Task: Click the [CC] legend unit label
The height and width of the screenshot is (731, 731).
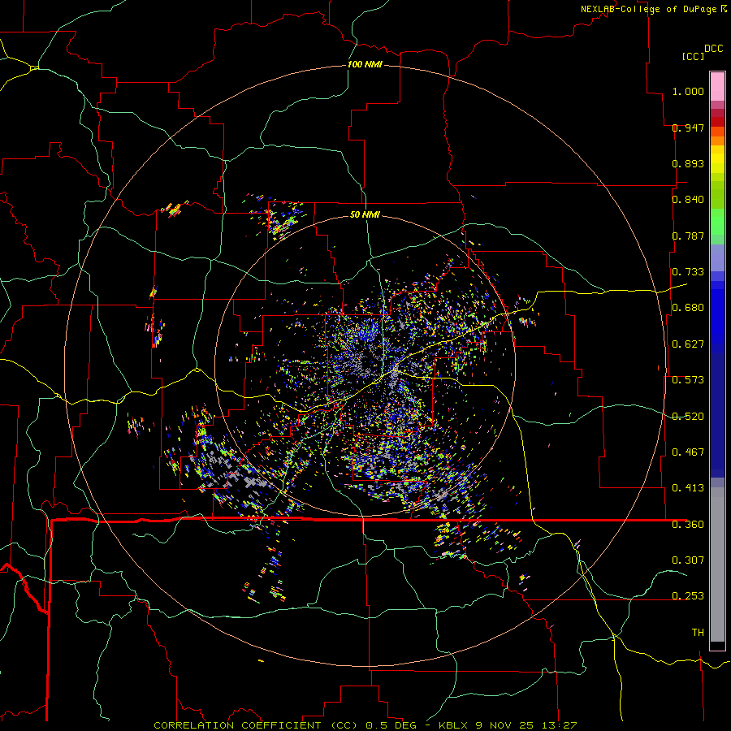Action: coord(693,56)
